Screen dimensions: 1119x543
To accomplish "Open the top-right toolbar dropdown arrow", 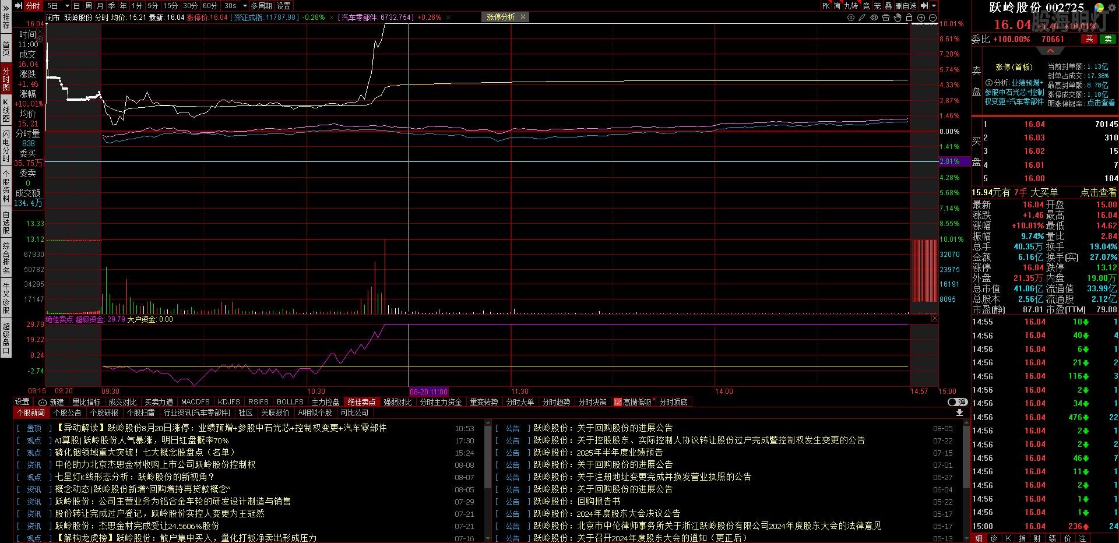I will click(934, 6).
